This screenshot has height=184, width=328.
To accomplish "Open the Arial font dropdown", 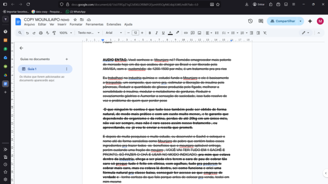I will tap(112, 33).
